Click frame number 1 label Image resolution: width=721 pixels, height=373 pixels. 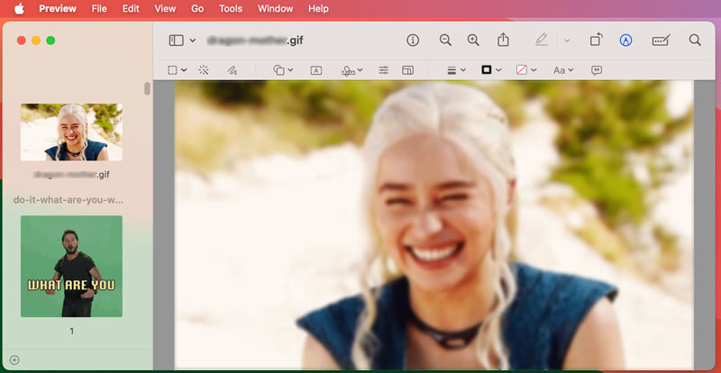pos(72,331)
